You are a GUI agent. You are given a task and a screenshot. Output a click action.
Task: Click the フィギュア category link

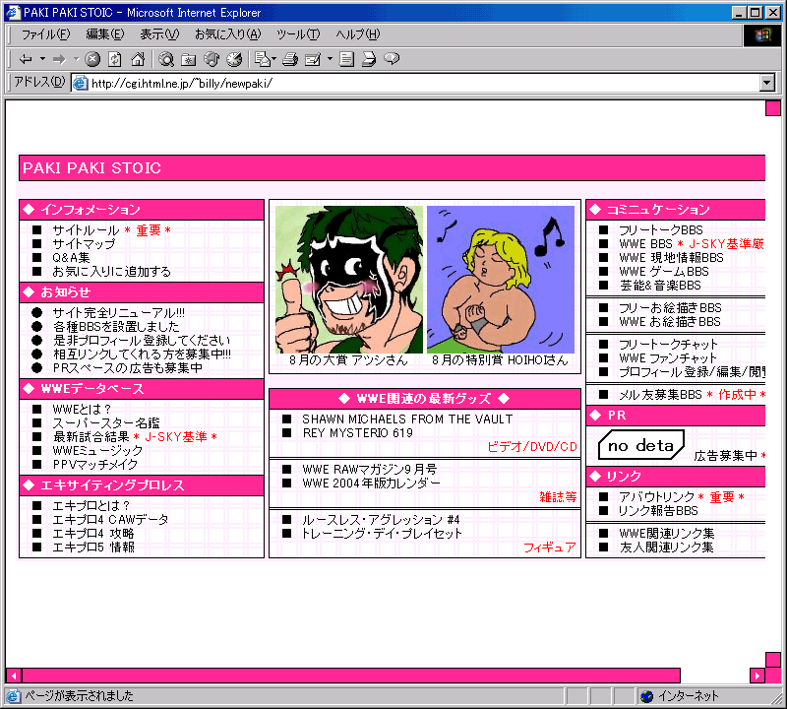coord(550,548)
